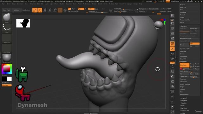The height and width of the screenshot is (114, 203).
Task: Expand the ZRemesher section
Action: [x=183, y=82]
